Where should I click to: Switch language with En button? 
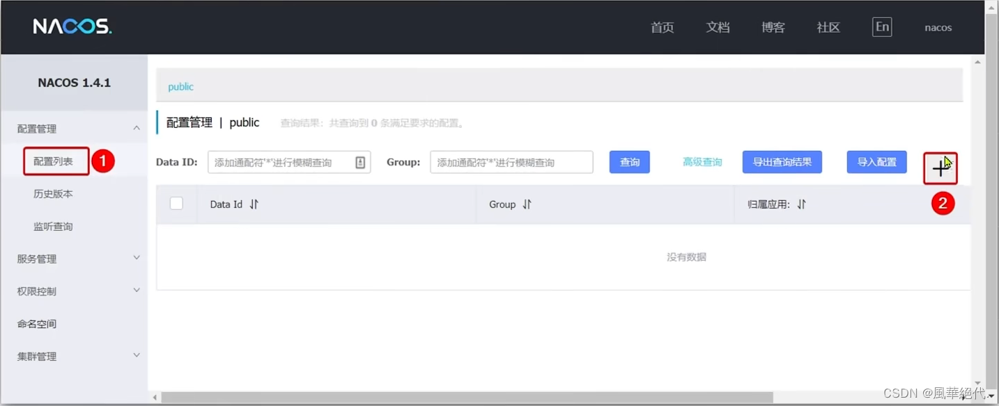(x=882, y=27)
